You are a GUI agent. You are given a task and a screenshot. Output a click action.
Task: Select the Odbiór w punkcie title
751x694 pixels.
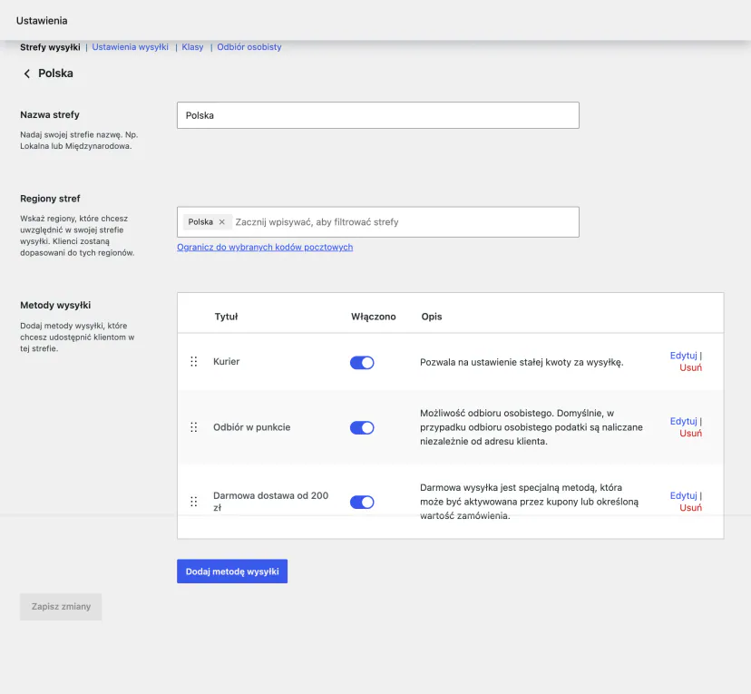tap(252, 427)
